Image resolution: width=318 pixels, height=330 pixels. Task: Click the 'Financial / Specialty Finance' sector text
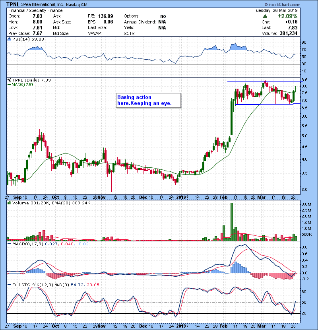(35, 10)
